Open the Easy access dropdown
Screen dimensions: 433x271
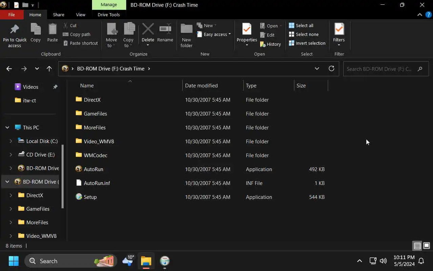pyautogui.click(x=214, y=34)
